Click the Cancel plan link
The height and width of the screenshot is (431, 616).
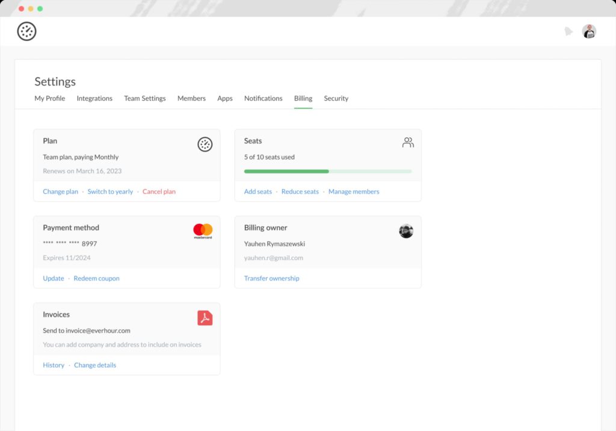point(159,191)
